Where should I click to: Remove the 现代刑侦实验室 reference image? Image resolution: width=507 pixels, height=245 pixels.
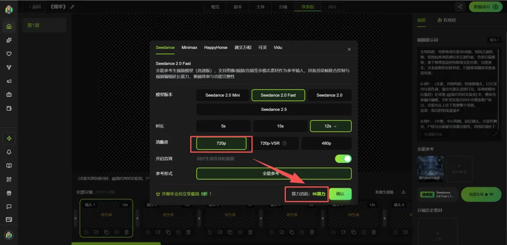click(x=439, y=160)
